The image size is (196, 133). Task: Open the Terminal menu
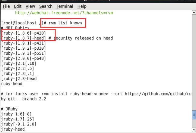(x=65, y=6)
